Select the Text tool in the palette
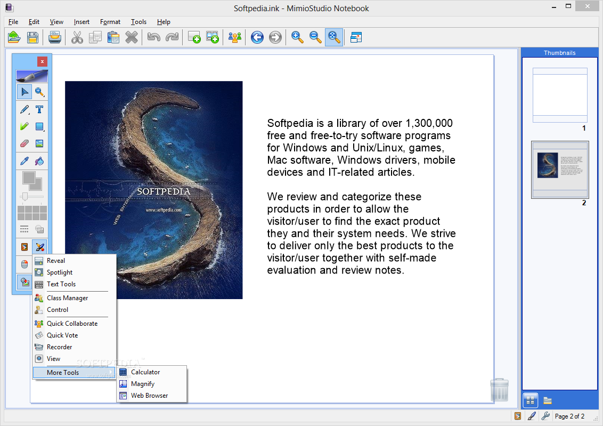The image size is (603, 426). pyautogui.click(x=39, y=109)
